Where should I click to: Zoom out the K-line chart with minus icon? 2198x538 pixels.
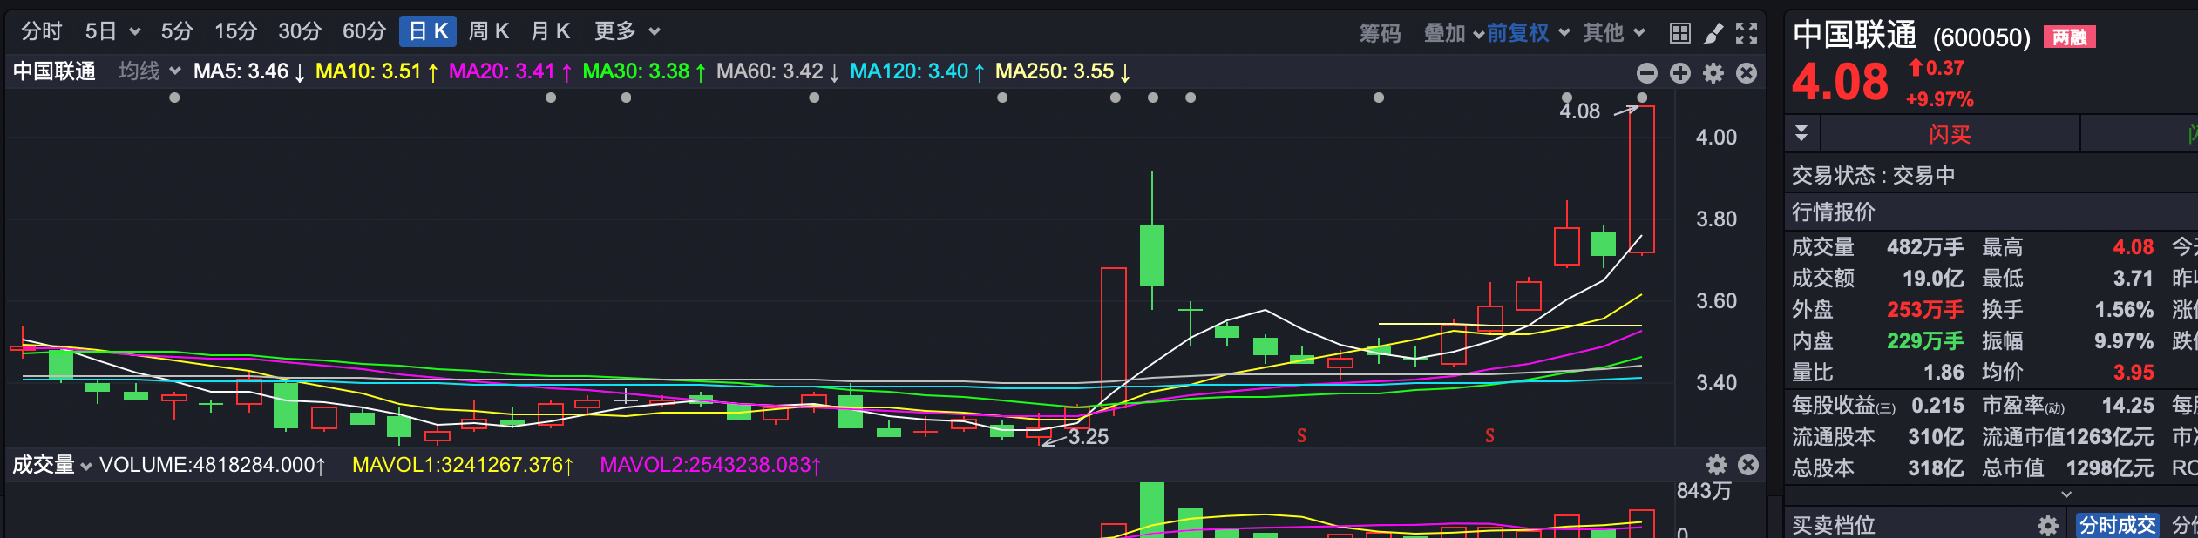[1646, 73]
